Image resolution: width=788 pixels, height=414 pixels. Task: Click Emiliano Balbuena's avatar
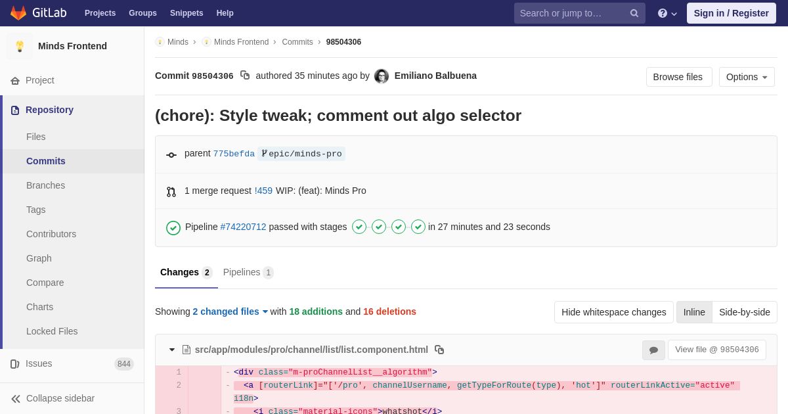382,76
